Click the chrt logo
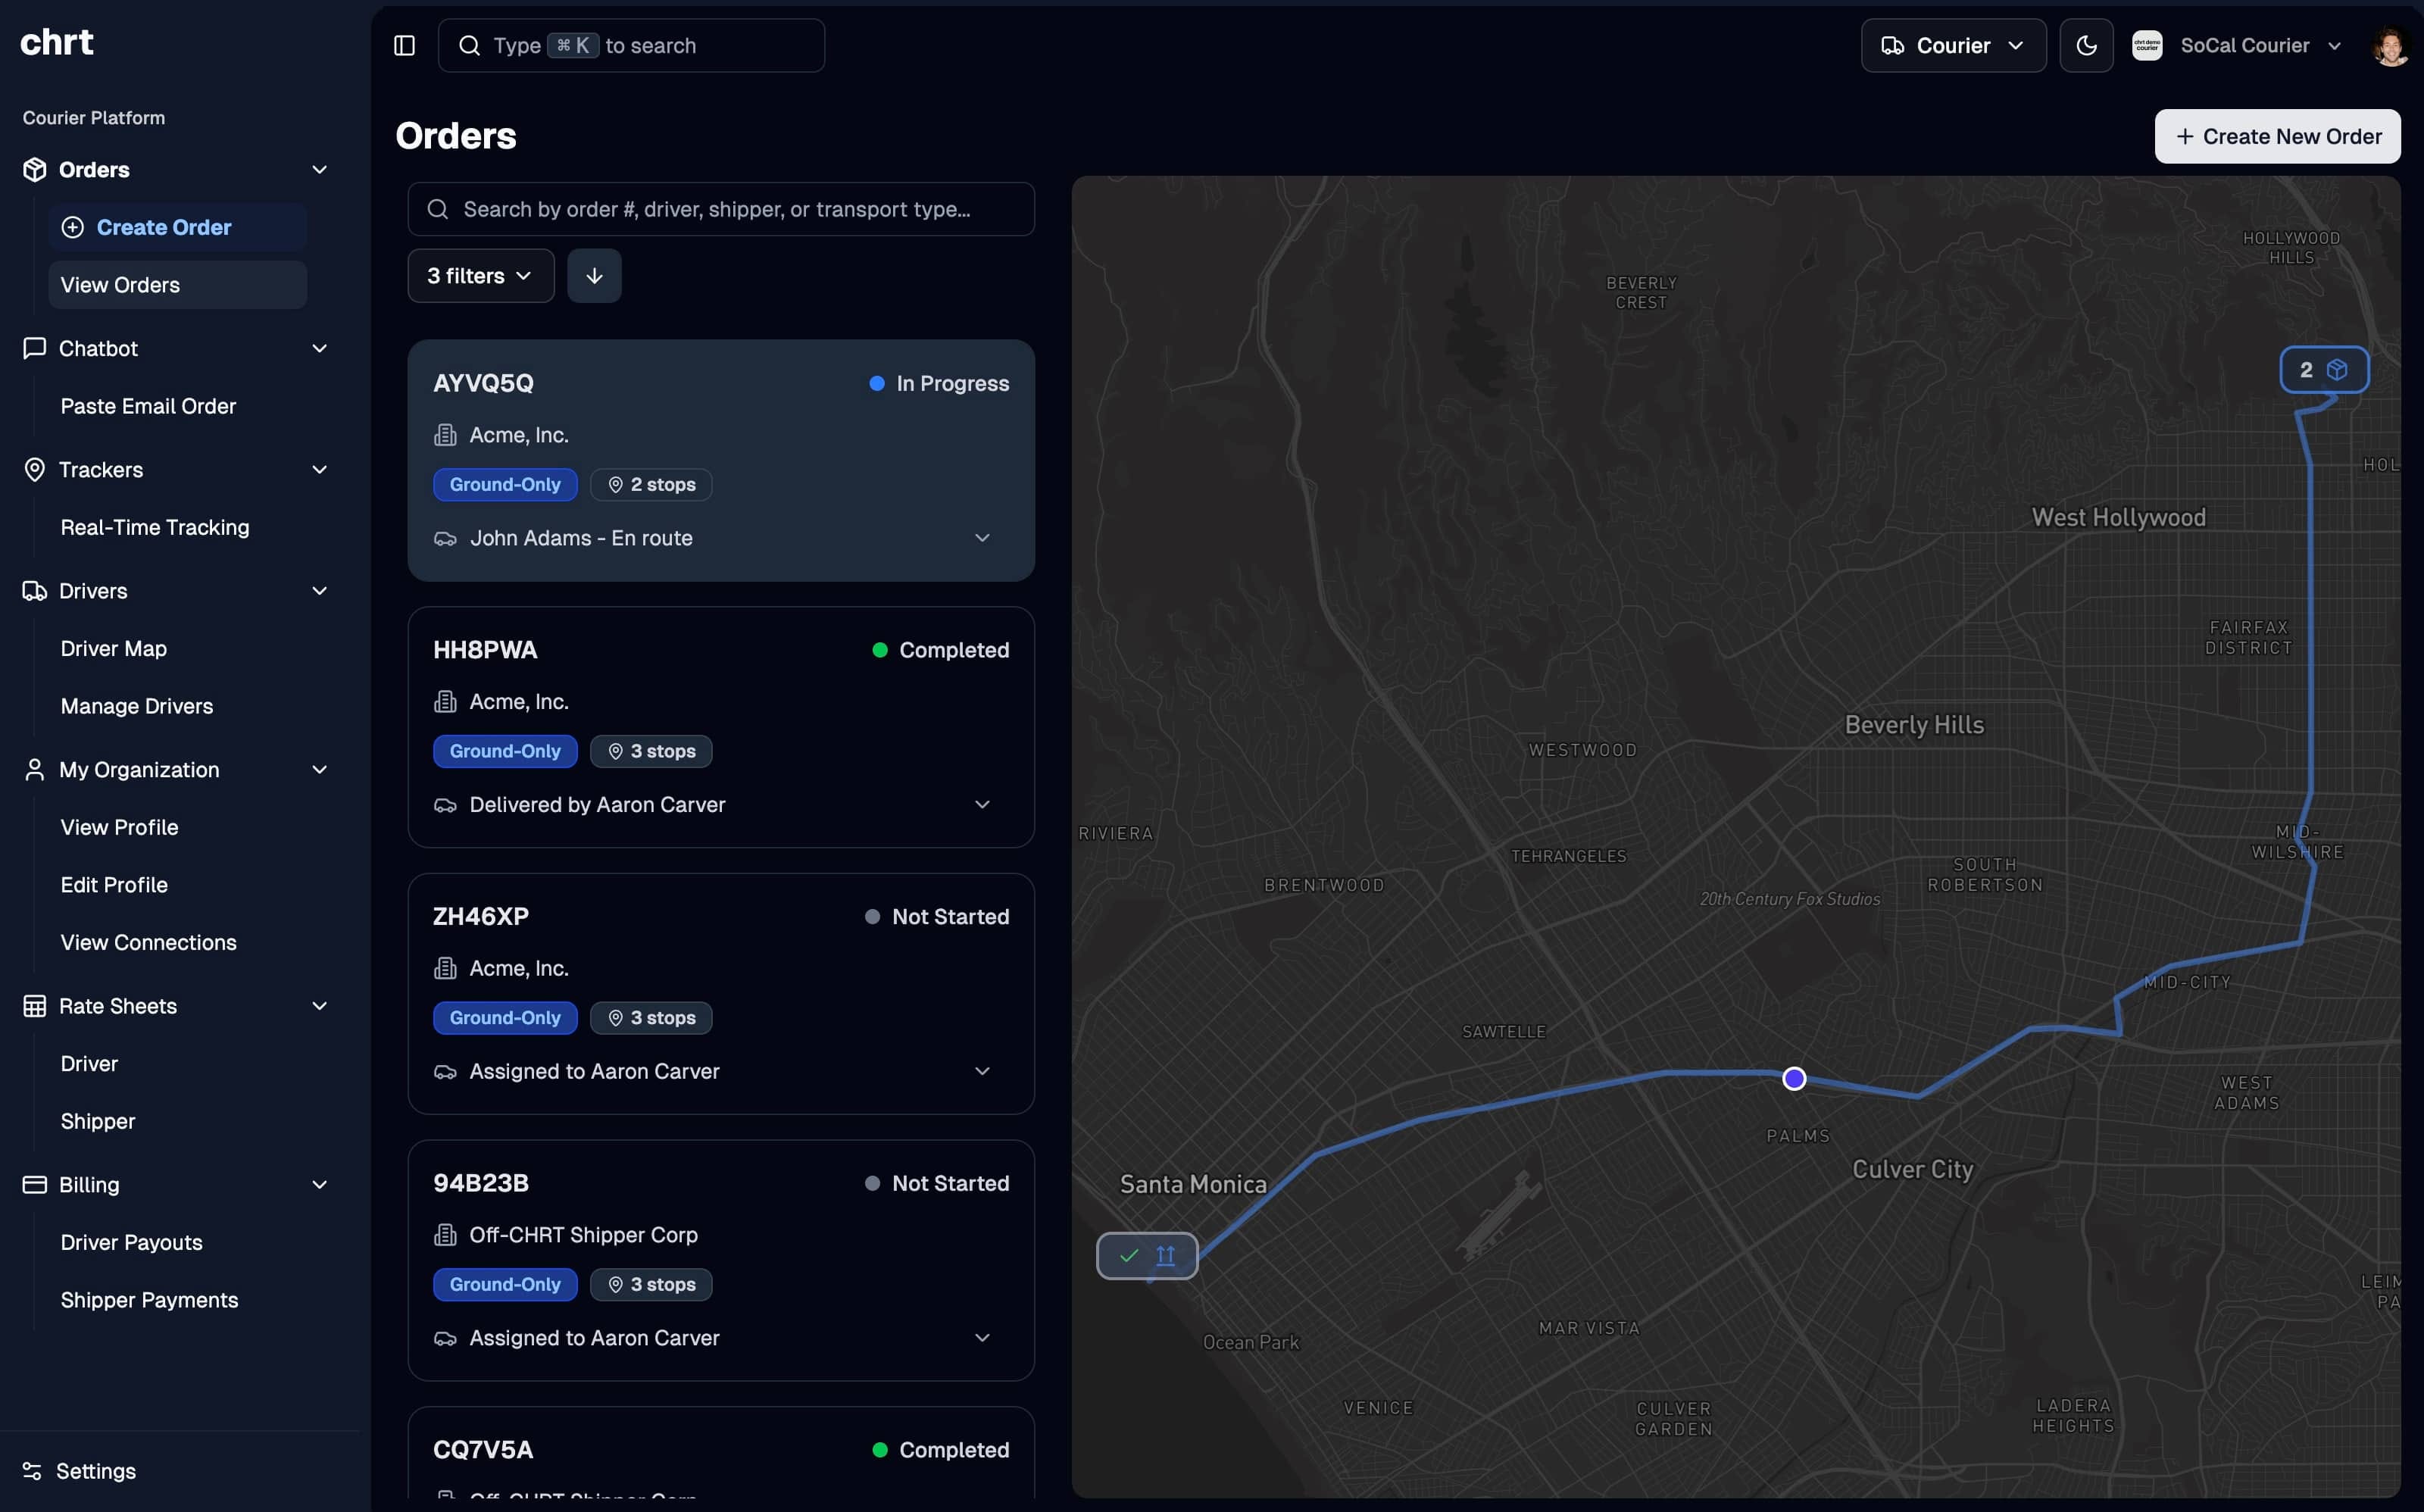Image resolution: width=2424 pixels, height=1512 pixels. tap(57, 42)
